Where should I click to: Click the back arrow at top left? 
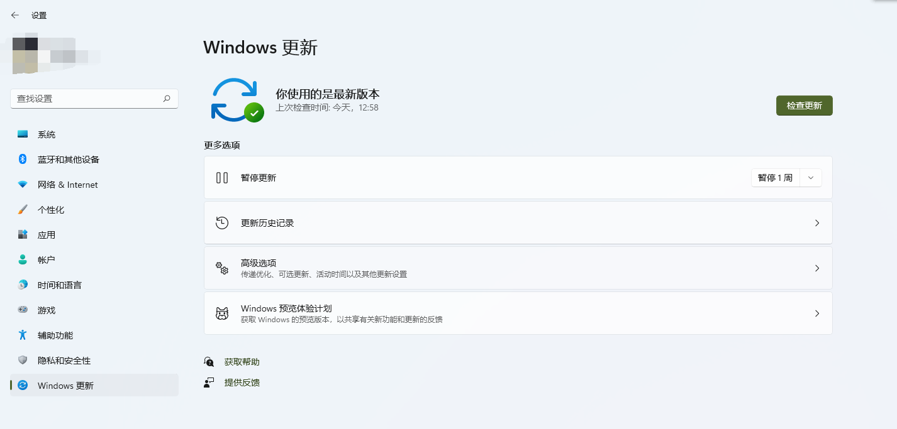pyautogui.click(x=14, y=14)
